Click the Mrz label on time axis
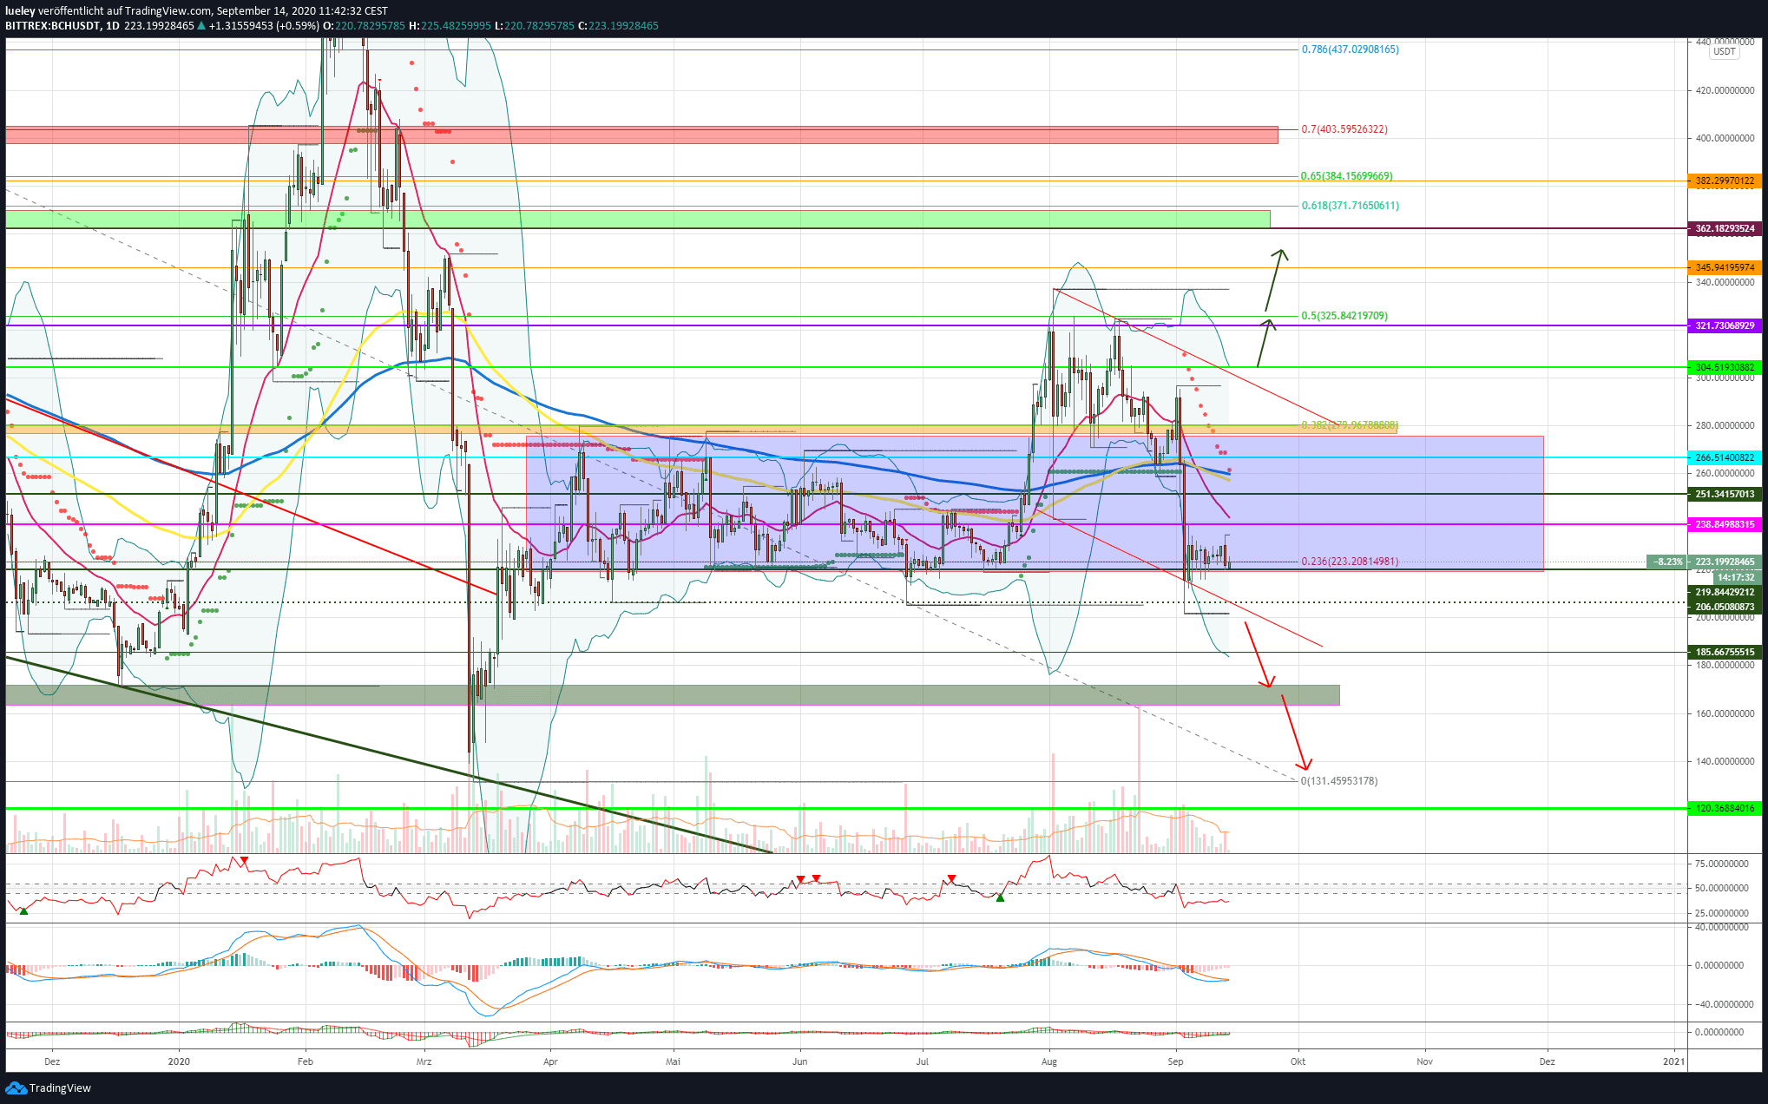 (424, 1061)
